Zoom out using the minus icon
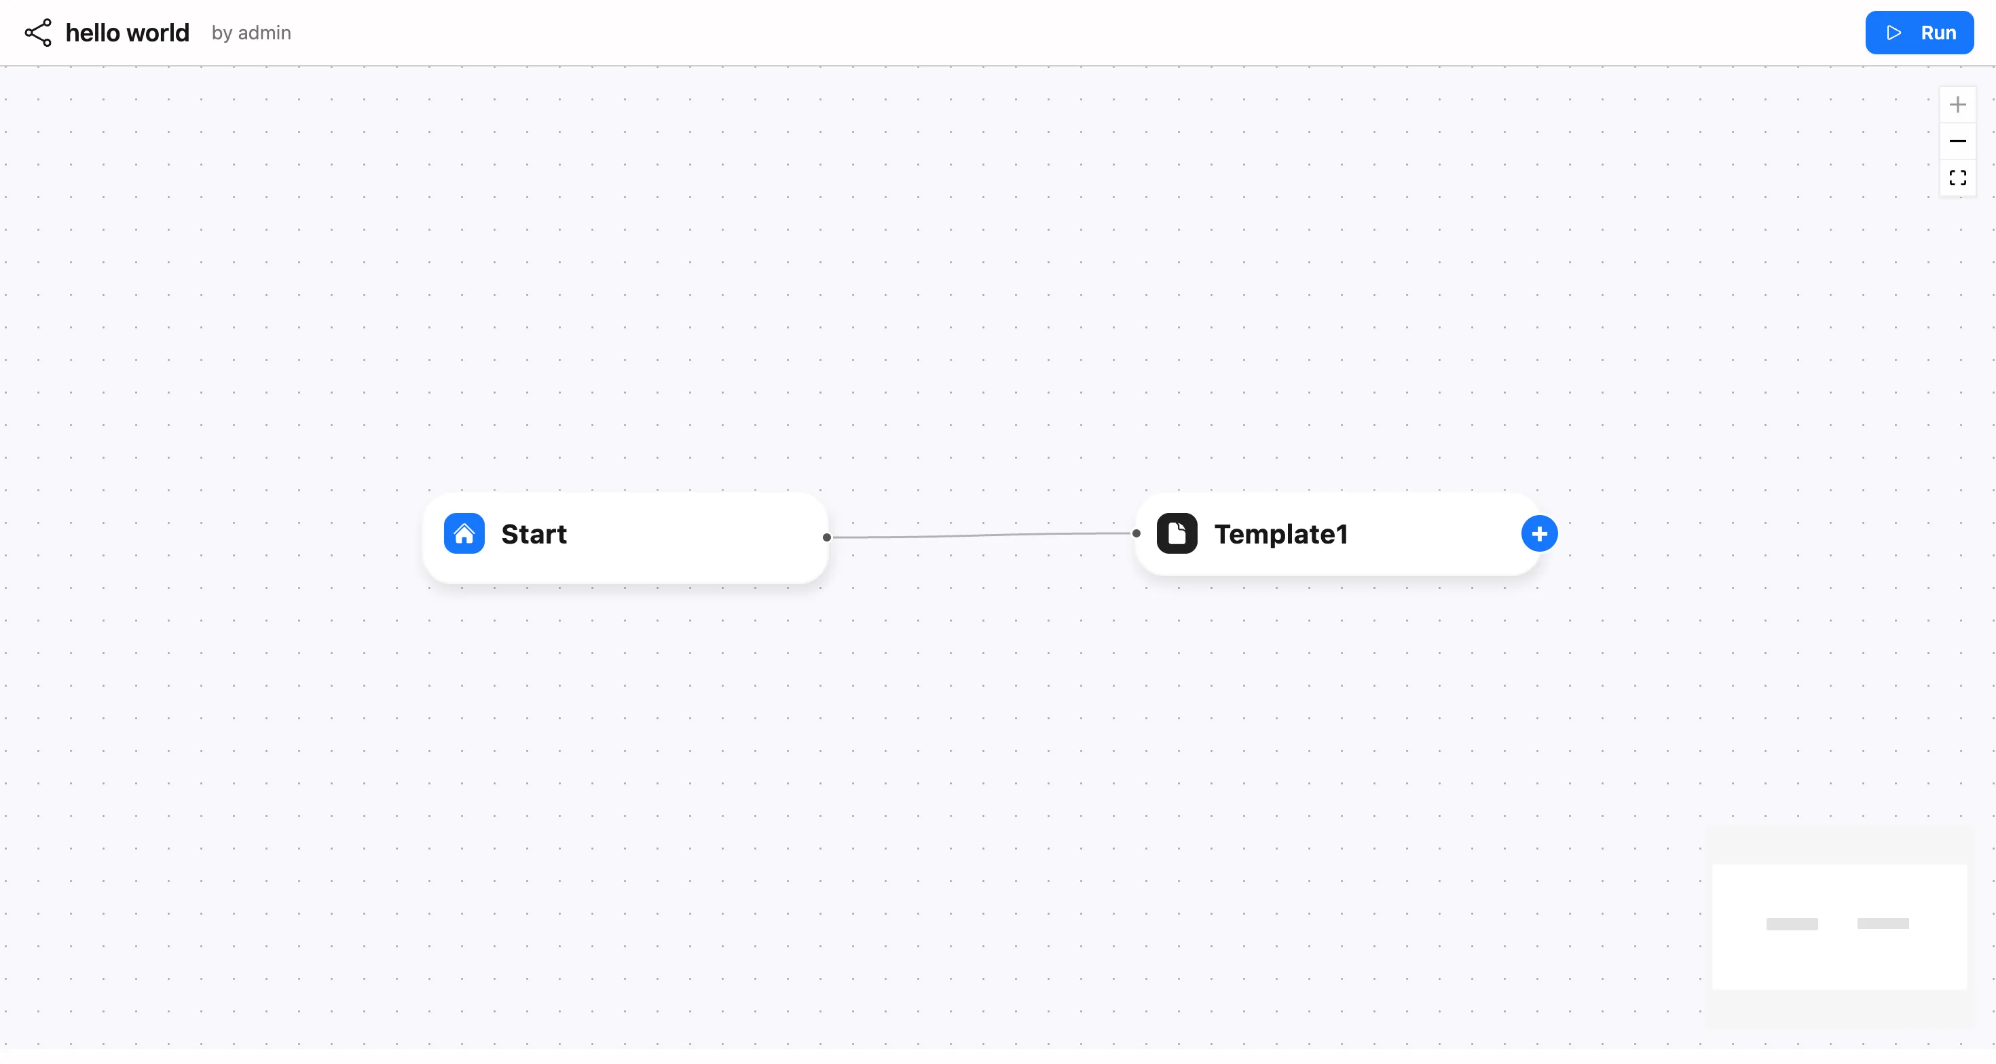Viewport: 1996px width, 1064px height. pyautogui.click(x=1958, y=141)
